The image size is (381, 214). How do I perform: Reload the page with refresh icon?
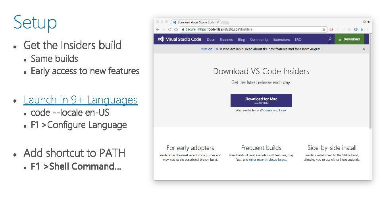(x=170, y=29)
